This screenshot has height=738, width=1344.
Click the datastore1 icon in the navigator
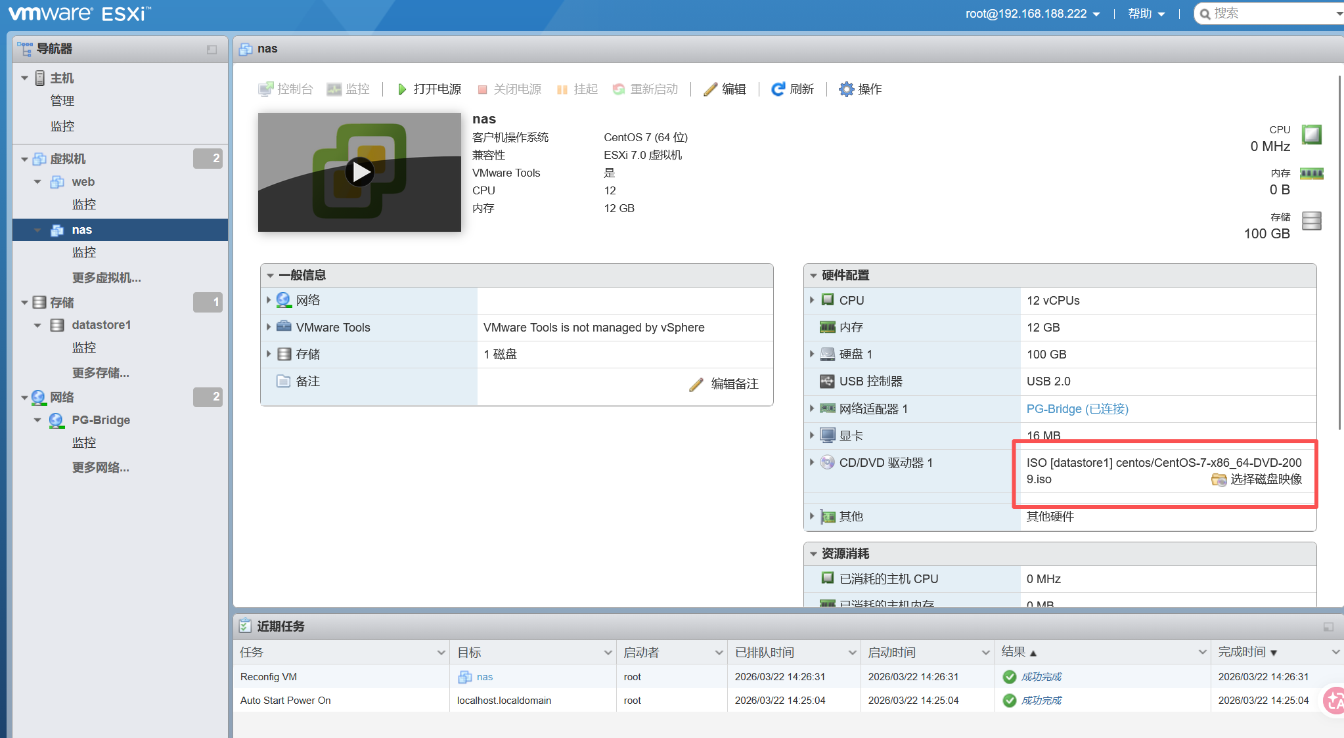[57, 325]
